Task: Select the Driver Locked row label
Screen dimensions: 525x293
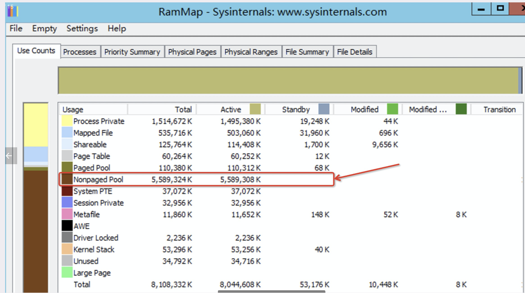Action: [x=96, y=238]
